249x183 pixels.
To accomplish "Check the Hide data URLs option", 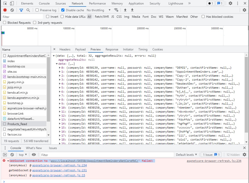I will click(62, 17).
